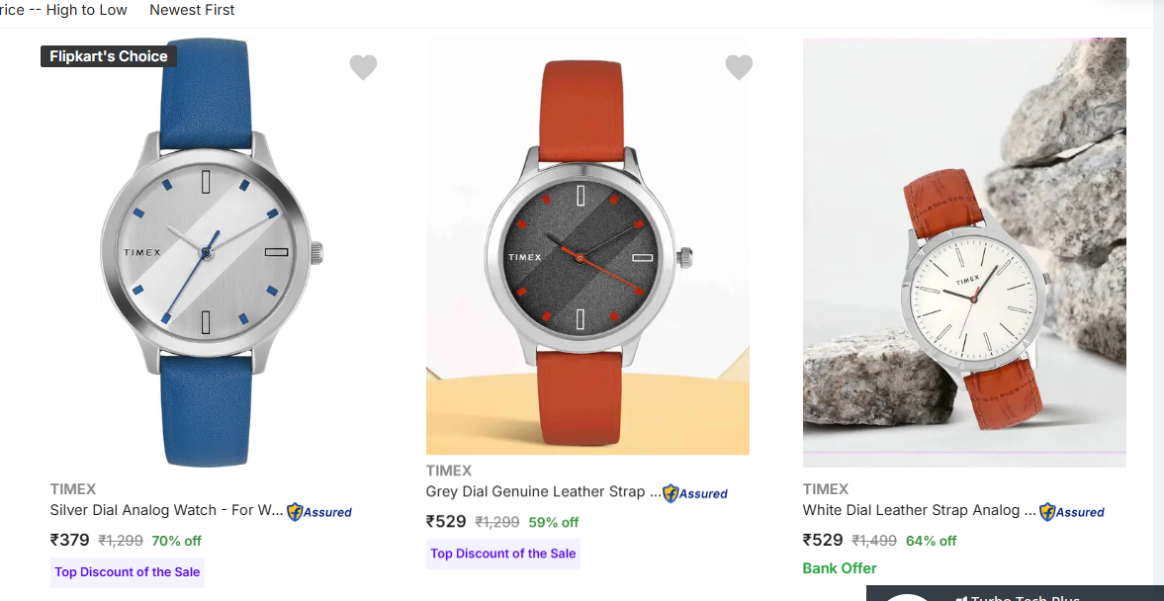Click Assured badge beside White Dial watch
The width and height of the screenshot is (1164, 601).
tap(1072, 512)
